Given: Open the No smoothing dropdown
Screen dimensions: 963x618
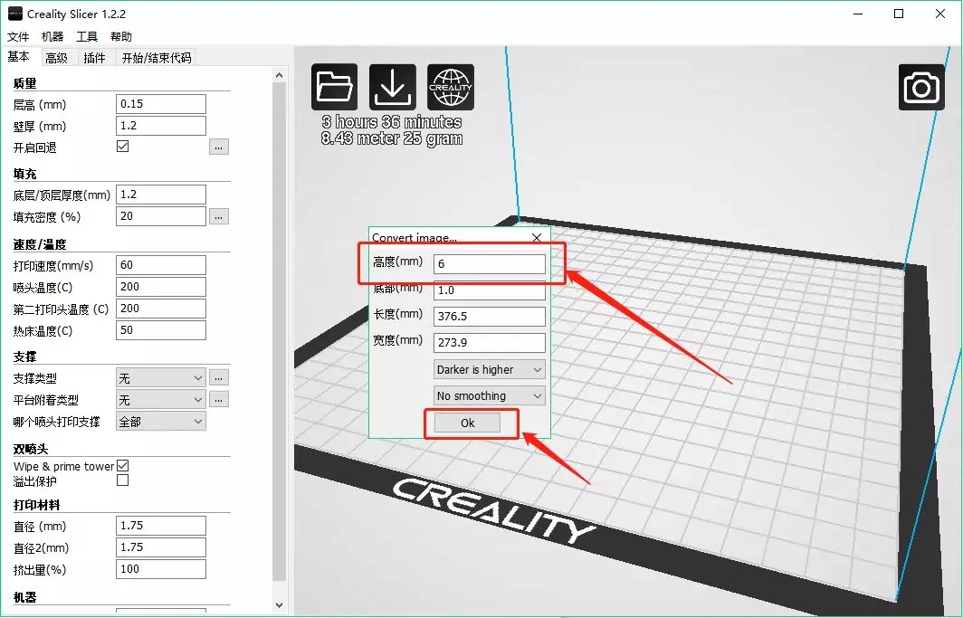Looking at the screenshot, I should tap(490, 395).
